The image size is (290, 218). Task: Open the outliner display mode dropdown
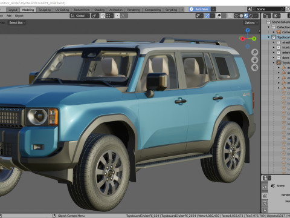(x=276, y=16)
